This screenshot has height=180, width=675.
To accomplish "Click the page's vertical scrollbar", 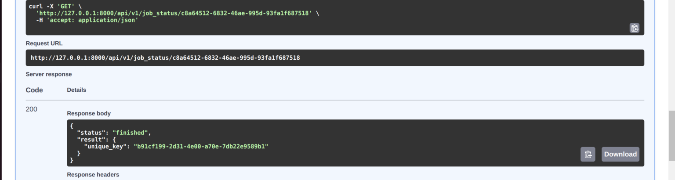I will pyautogui.click(x=671, y=88).
